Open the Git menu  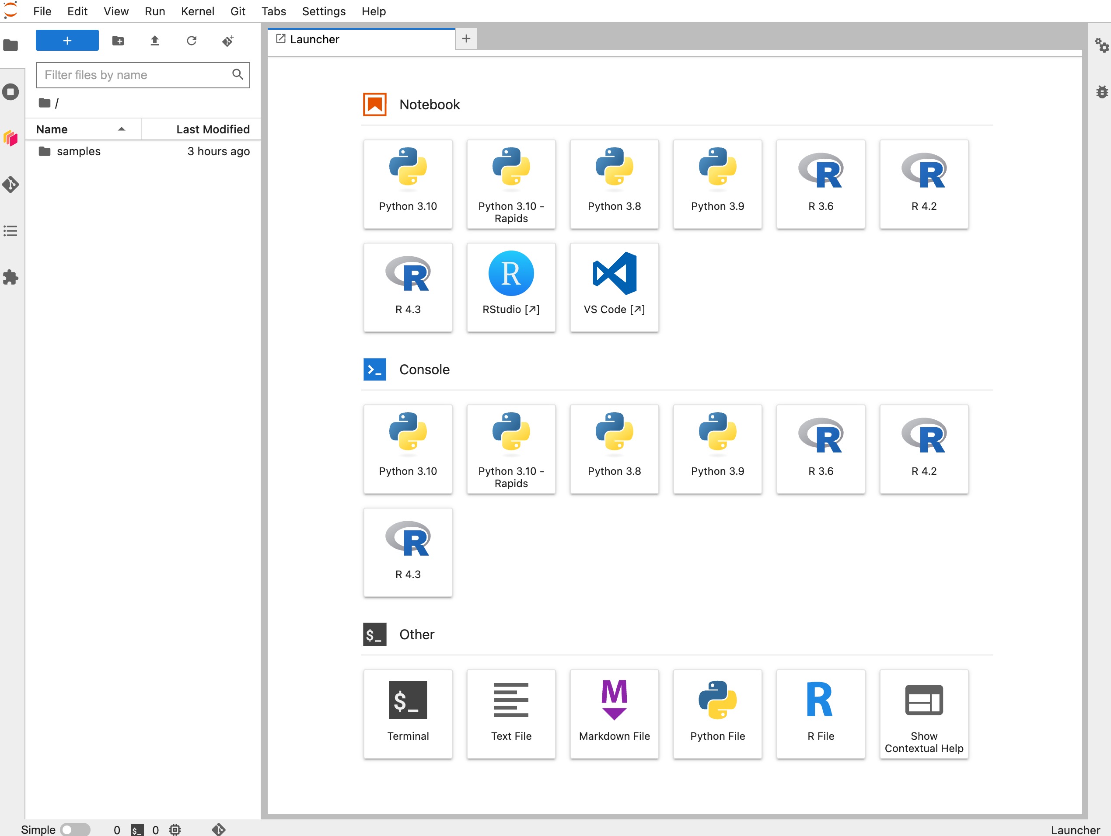pos(238,11)
